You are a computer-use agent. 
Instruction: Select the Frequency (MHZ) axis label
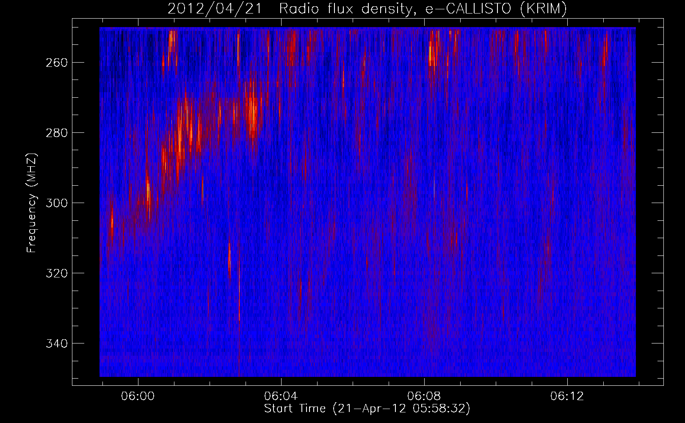32,203
